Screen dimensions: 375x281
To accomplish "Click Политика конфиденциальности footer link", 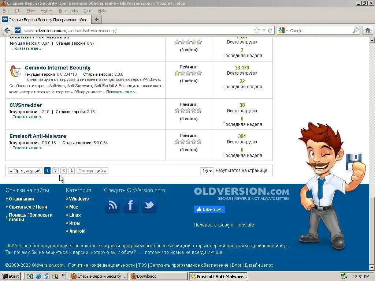I will [101, 265].
